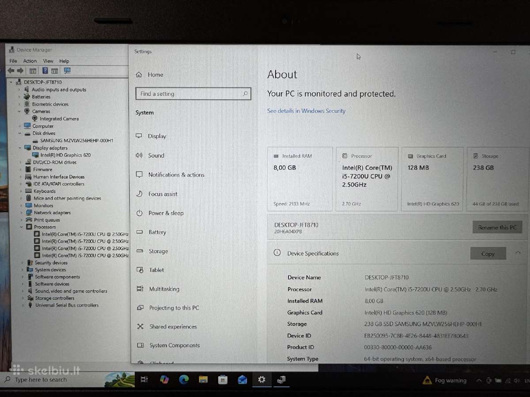Click the Home icon in Settings sidebar

(139, 75)
